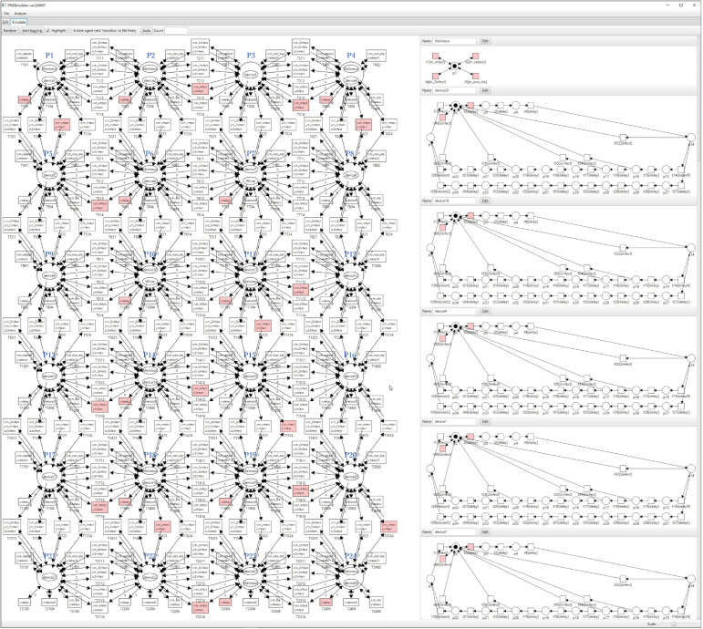Fire highlighted delay transition left of P23
703x629 pixels.
[225, 603]
